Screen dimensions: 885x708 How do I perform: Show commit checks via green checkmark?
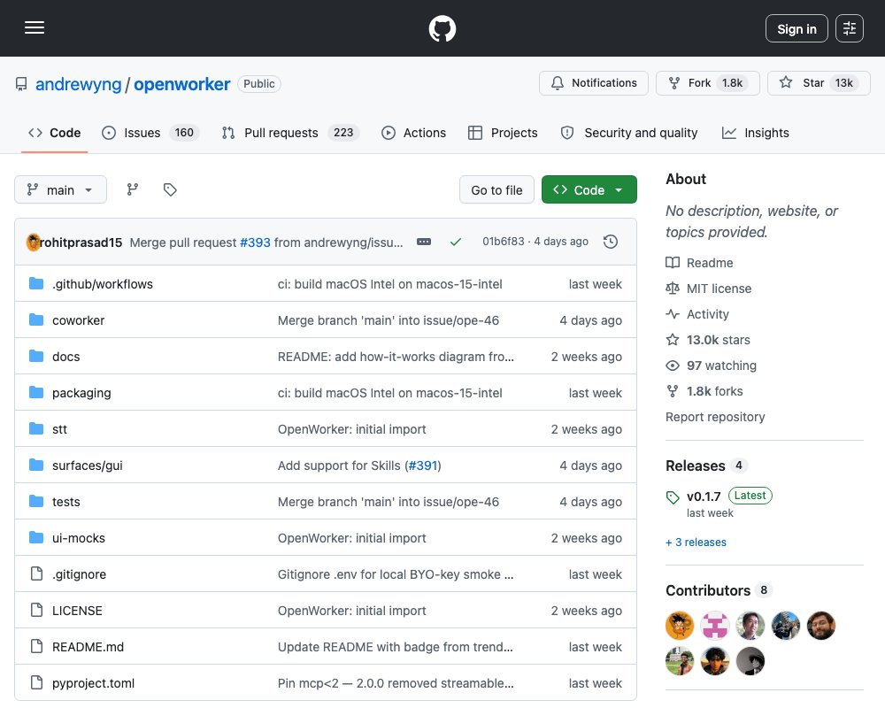click(456, 242)
